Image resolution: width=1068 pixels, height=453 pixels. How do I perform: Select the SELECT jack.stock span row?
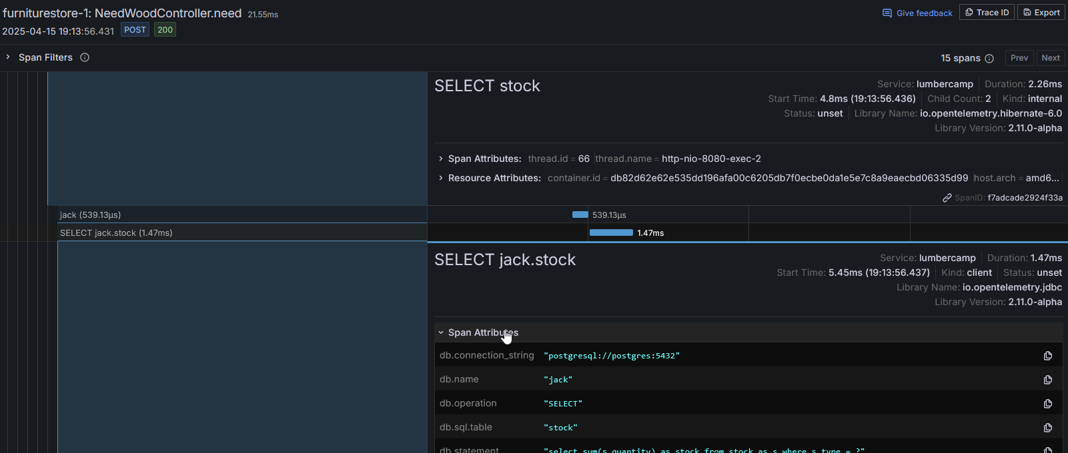[x=116, y=232]
